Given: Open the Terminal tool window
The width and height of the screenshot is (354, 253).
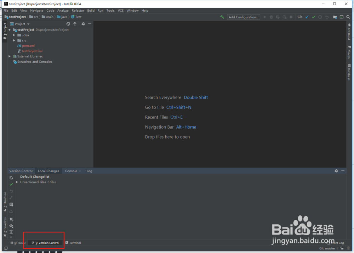Looking at the screenshot, I should pyautogui.click(x=73, y=243).
